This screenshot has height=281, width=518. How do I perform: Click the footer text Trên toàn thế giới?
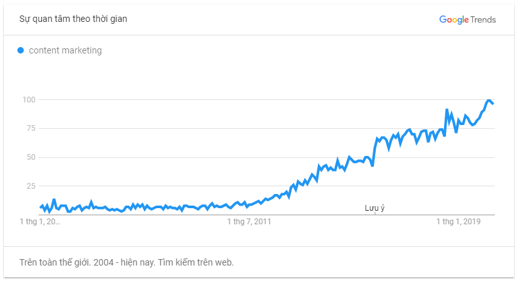[x=55, y=262]
